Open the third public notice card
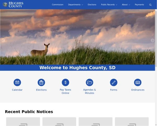This screenshot has width=157, height=126. click(96, 122)
